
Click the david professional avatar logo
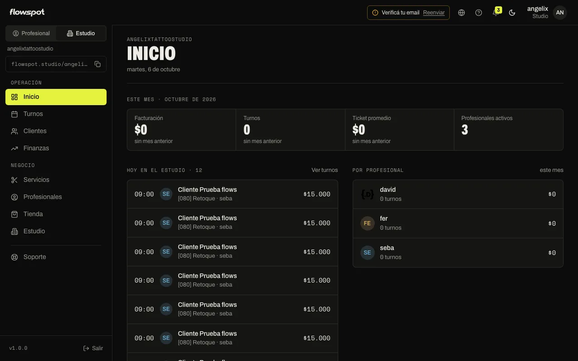pos(368,194)
